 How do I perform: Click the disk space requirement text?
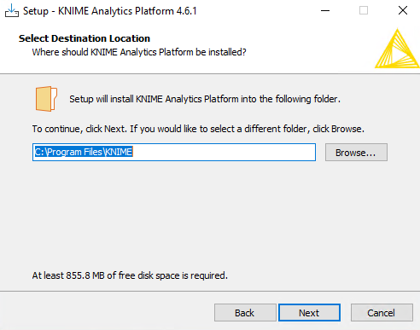[x=130, y=275]
